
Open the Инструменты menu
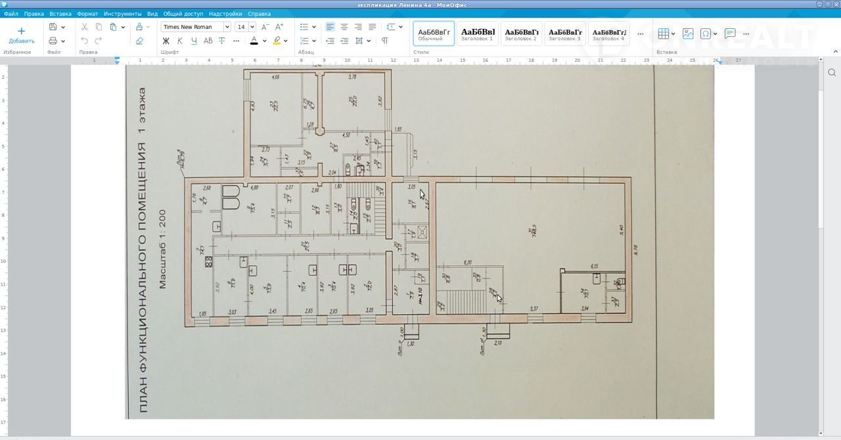(x=122, y=14)
